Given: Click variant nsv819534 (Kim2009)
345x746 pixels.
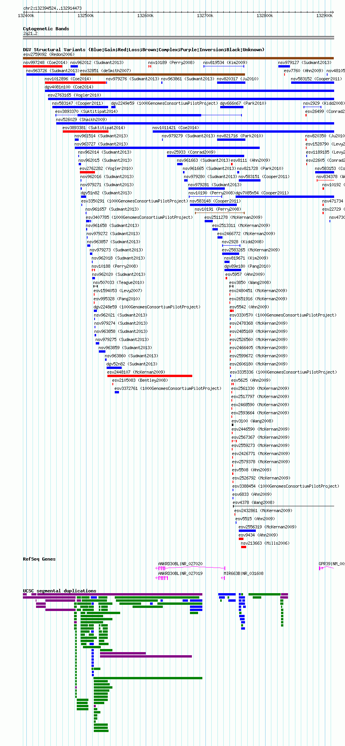Looking at the screenshot, I should click(224, 66).
